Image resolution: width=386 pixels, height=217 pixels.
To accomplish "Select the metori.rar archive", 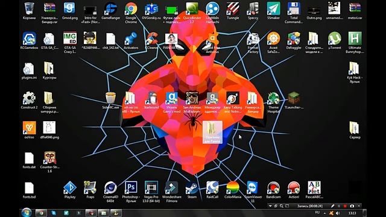I will (x=355, y=11).
